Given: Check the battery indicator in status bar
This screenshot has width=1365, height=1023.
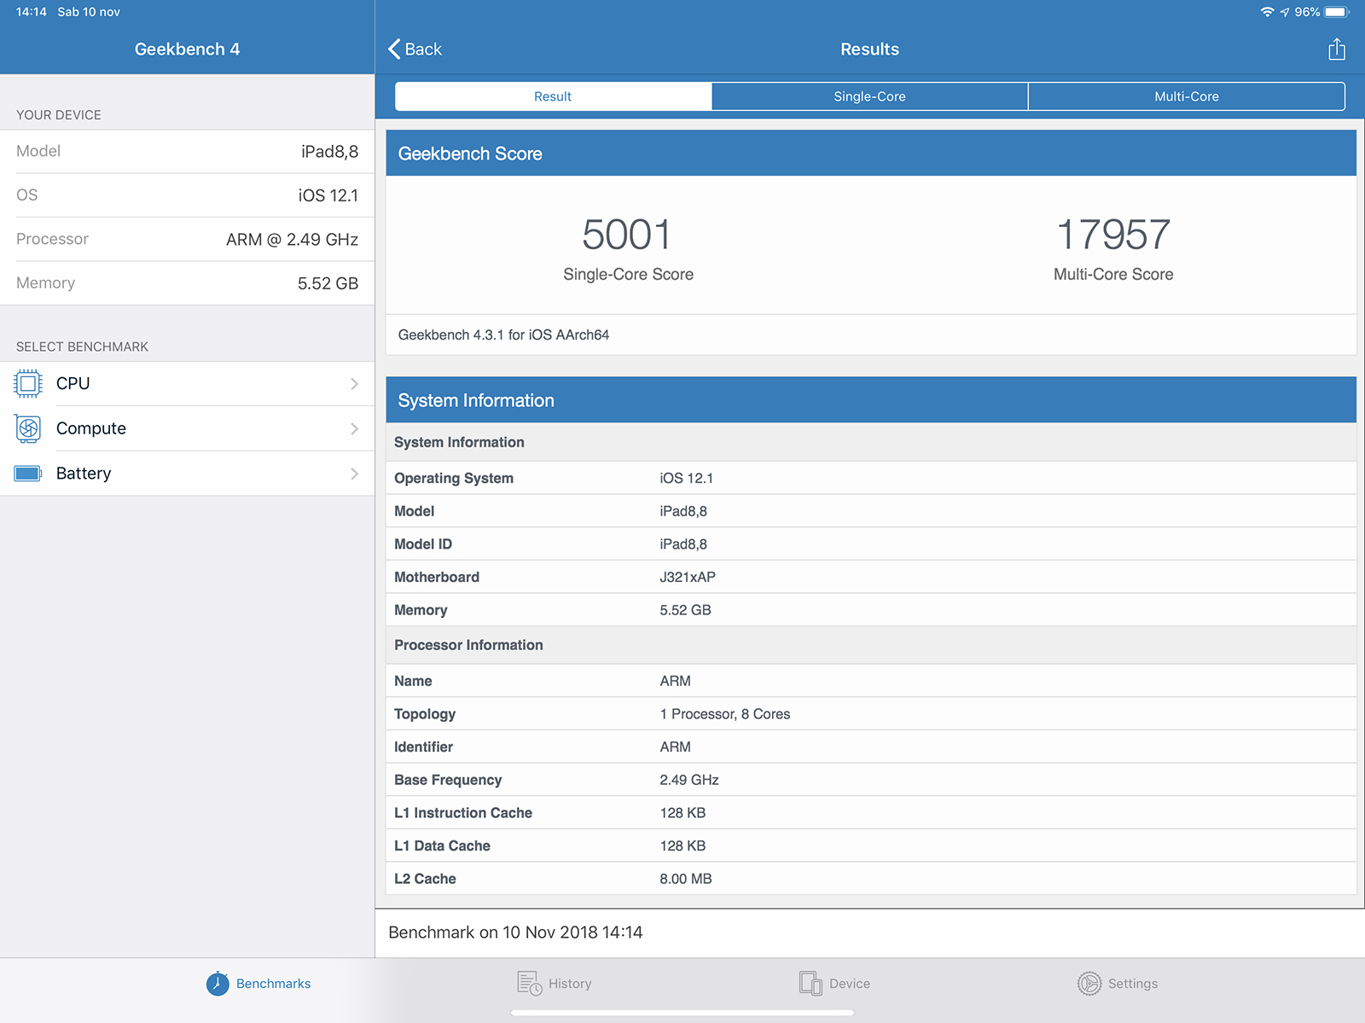Looking at the screenshot, I should point(1337,12).
